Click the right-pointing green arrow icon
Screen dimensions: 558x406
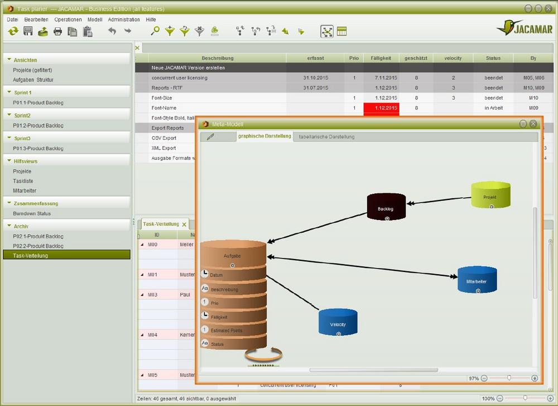(301, 32)
